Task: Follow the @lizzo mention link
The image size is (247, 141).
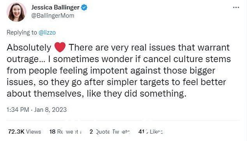Action: coord(47,33)
